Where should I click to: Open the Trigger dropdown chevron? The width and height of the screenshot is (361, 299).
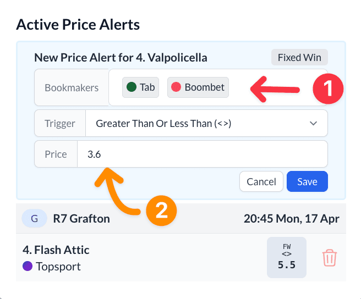pos(313,123)
